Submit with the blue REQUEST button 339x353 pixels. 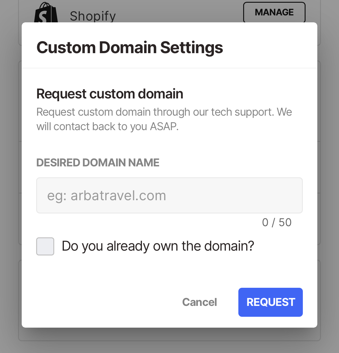(270, 302)
